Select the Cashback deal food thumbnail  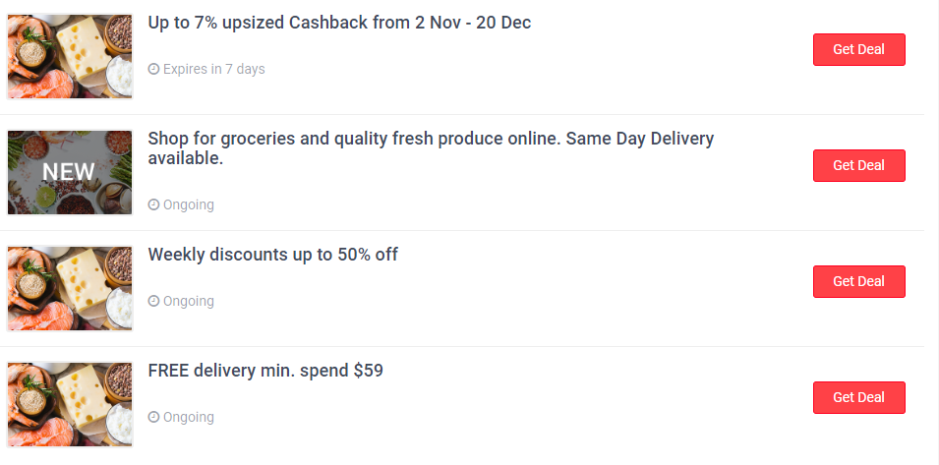(70, 56)
